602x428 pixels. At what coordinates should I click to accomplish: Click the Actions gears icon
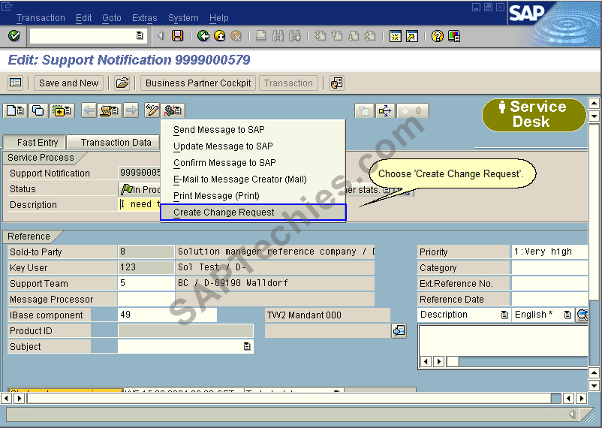tap(173, 110)
